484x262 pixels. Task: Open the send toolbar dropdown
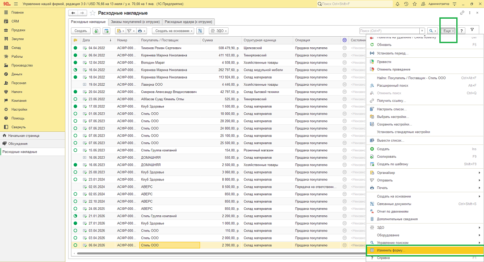tap(131, 31)
